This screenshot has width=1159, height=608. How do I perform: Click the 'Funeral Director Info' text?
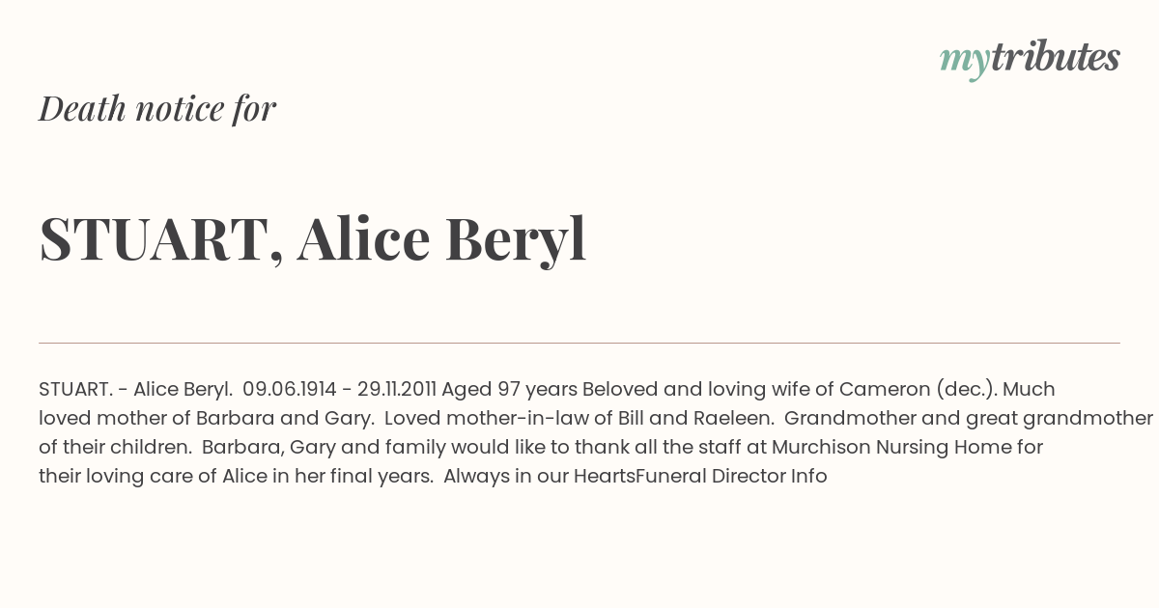point(731,476)
